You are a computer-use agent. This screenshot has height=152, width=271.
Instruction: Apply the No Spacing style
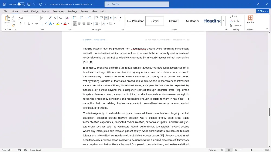pyautogui.click(x=193, y=21)
